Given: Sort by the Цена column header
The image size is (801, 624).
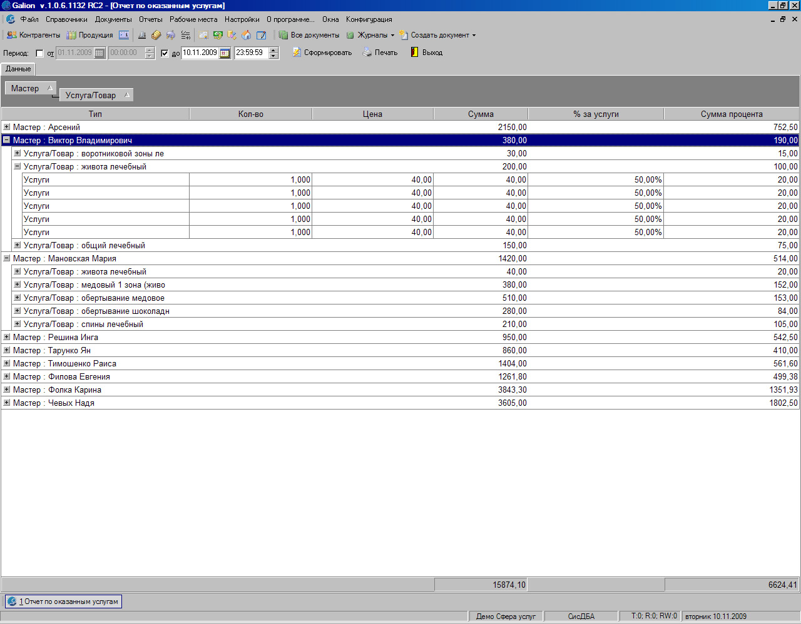Looking at the screenshot, I should coord(372,114).
